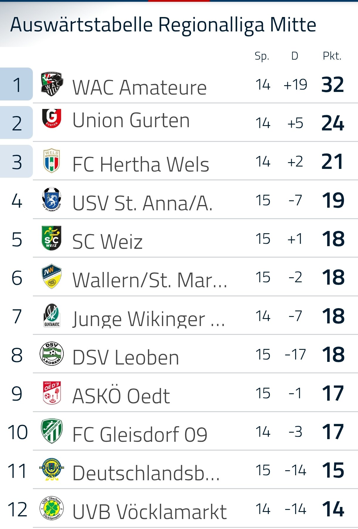Viewport: 358px width, 529px height.
Task: Tap the Wallern/St. Mar... club crest
Action: (x=52, y=276)
